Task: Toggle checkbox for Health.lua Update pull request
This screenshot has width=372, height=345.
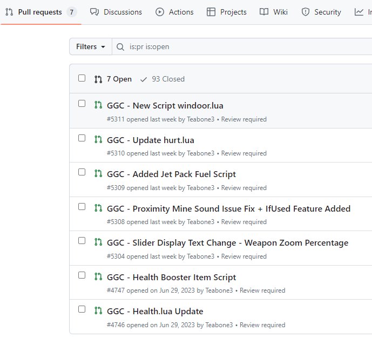Action: pos(82,309)
